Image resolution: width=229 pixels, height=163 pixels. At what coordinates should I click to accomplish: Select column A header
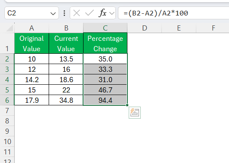click(31, 28)
